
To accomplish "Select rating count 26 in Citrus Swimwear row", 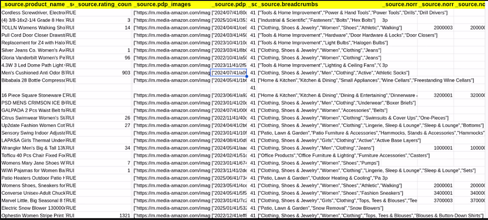I will pyautogui.click(x=103, y=118).
